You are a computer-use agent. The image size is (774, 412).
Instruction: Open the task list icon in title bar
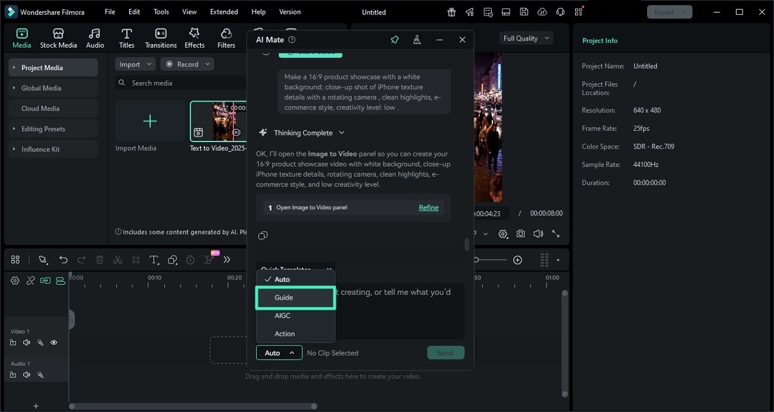[x=488, y=12]
